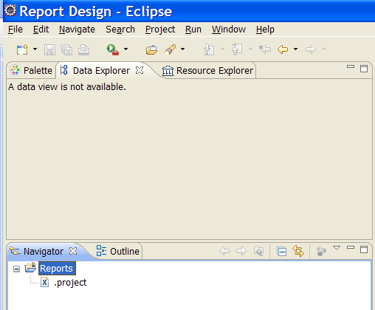This screenshot has width=375, height=310.
Task: Open the Navigator view menu triangle
Action: pyautogui.click(x=337, y=247)
